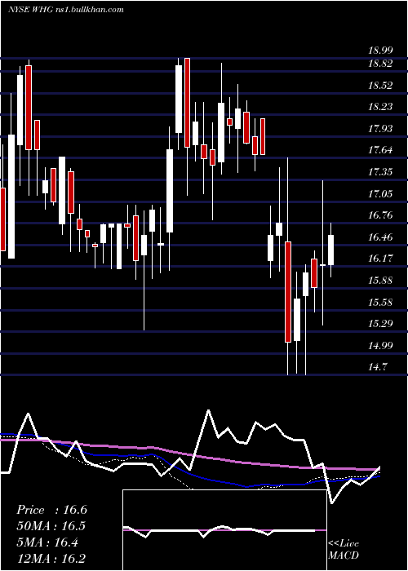
Task: Click the 18.82 price axis label
Action: pyautogui.click(x=380, y=64)
